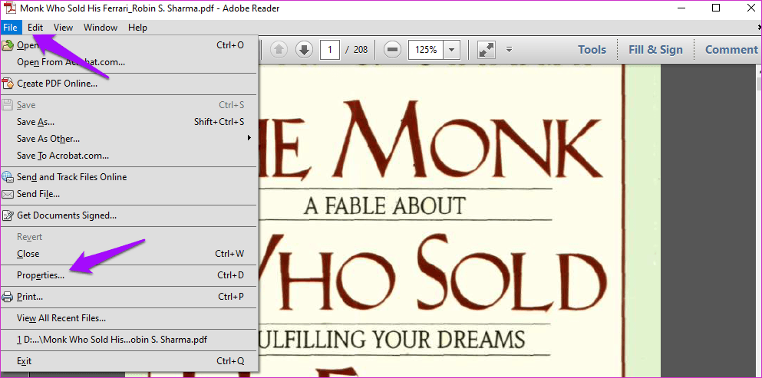Maximize the Adobe Reader window

(x=715, y=8)
